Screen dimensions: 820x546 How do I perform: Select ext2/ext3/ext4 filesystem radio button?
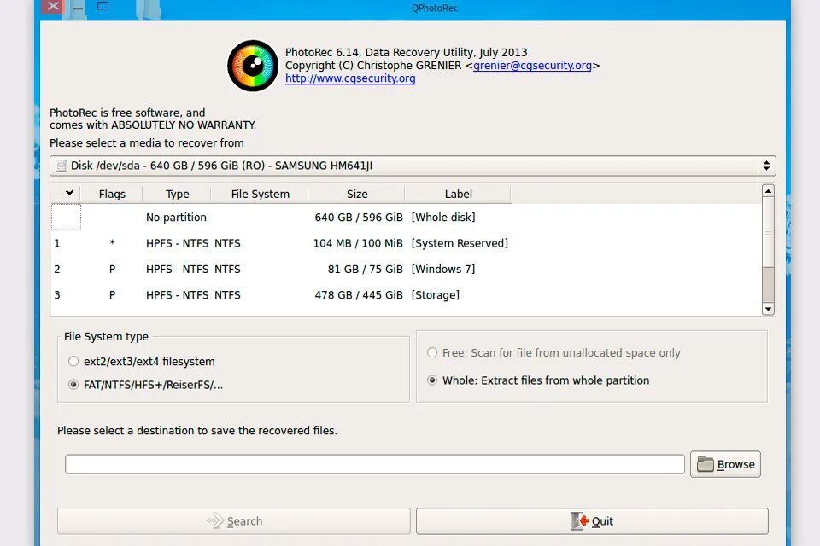[73, 361]
